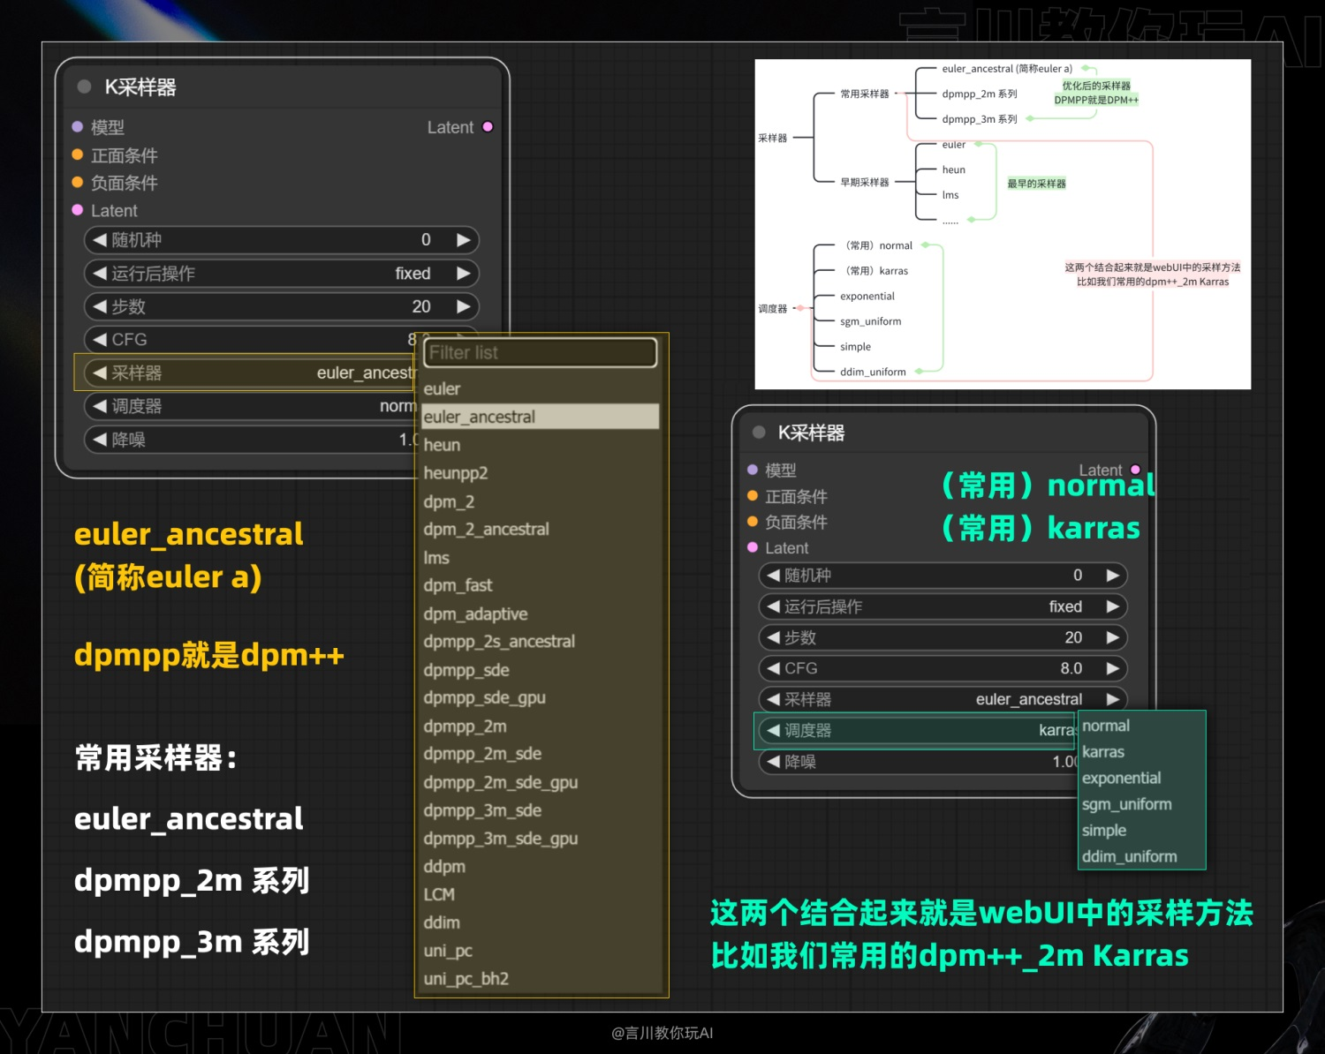Viewport: 1325px width, 1054px height.
Task: Choose dpmpp_2m sampler option
Action: point(541,726)
